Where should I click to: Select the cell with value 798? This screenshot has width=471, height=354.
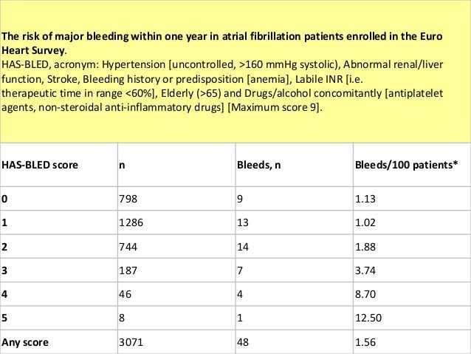(176, 199)
